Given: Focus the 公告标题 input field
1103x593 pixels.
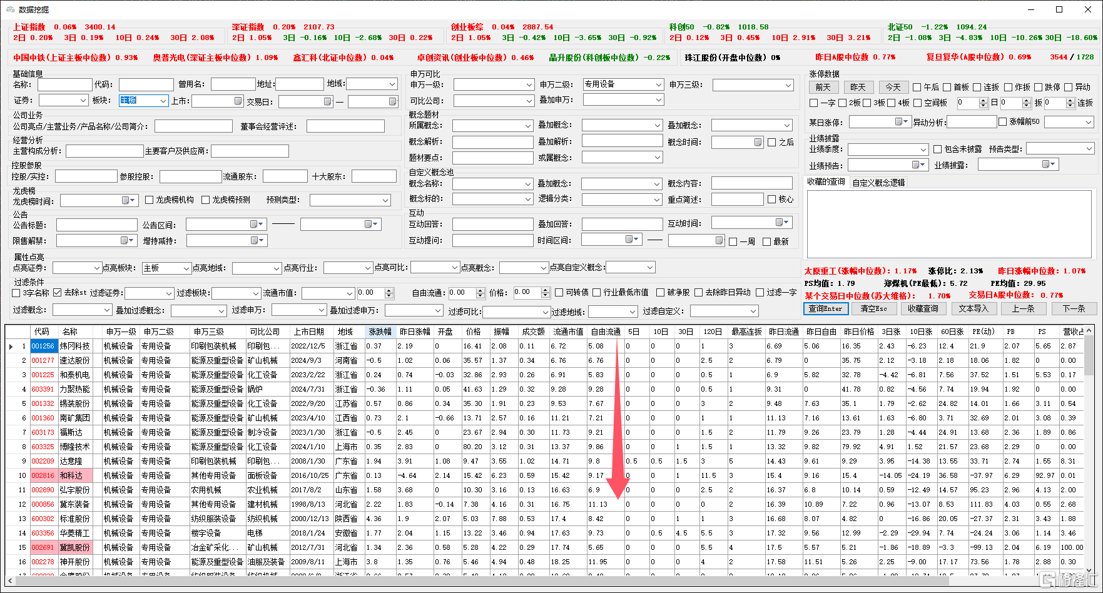Looking at the screenshot, I should [x=96, y=225].
